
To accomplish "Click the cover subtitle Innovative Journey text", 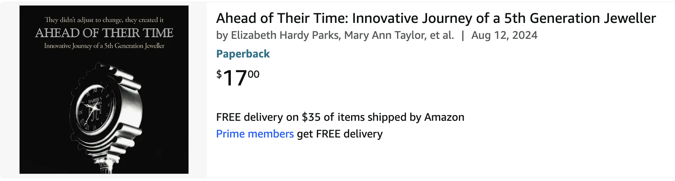I will tap(104, 46).
